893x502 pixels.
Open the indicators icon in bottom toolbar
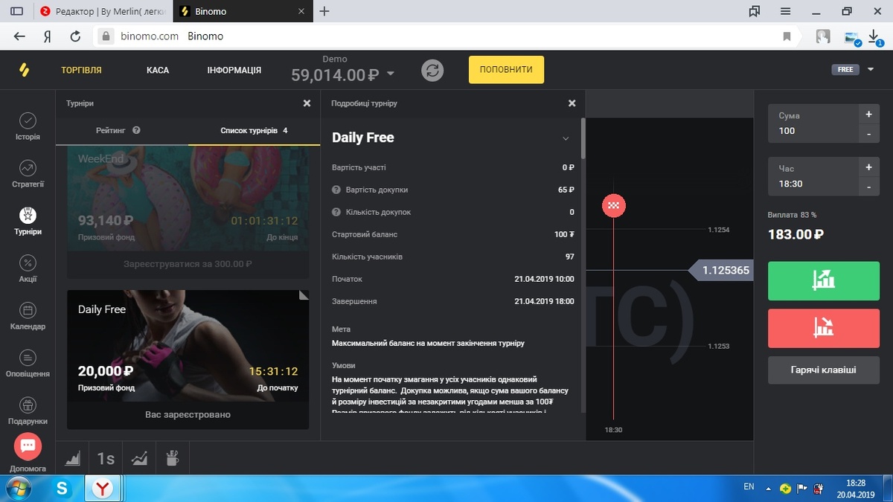[139, 459]
